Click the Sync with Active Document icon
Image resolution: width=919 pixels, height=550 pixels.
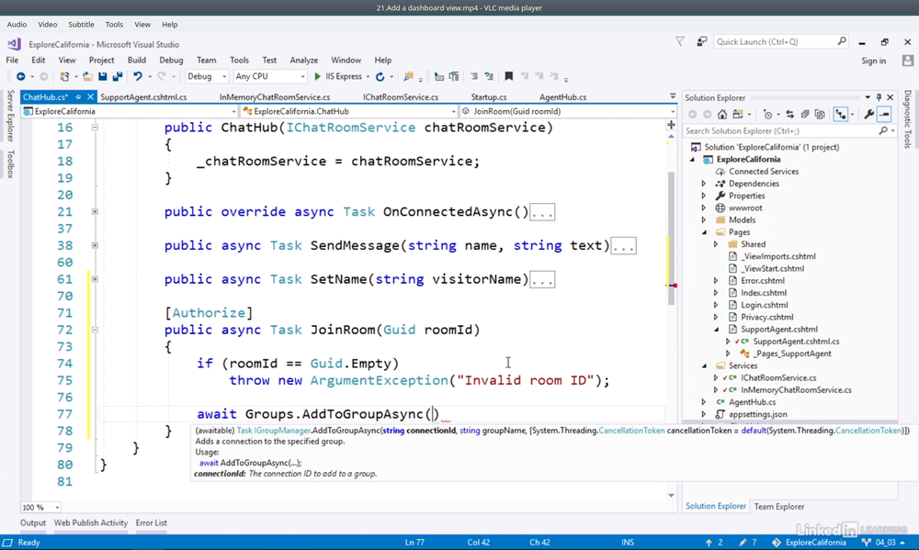[x=790, y=114]
